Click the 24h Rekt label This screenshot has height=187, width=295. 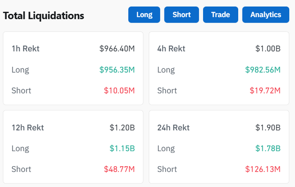point(174,128)
